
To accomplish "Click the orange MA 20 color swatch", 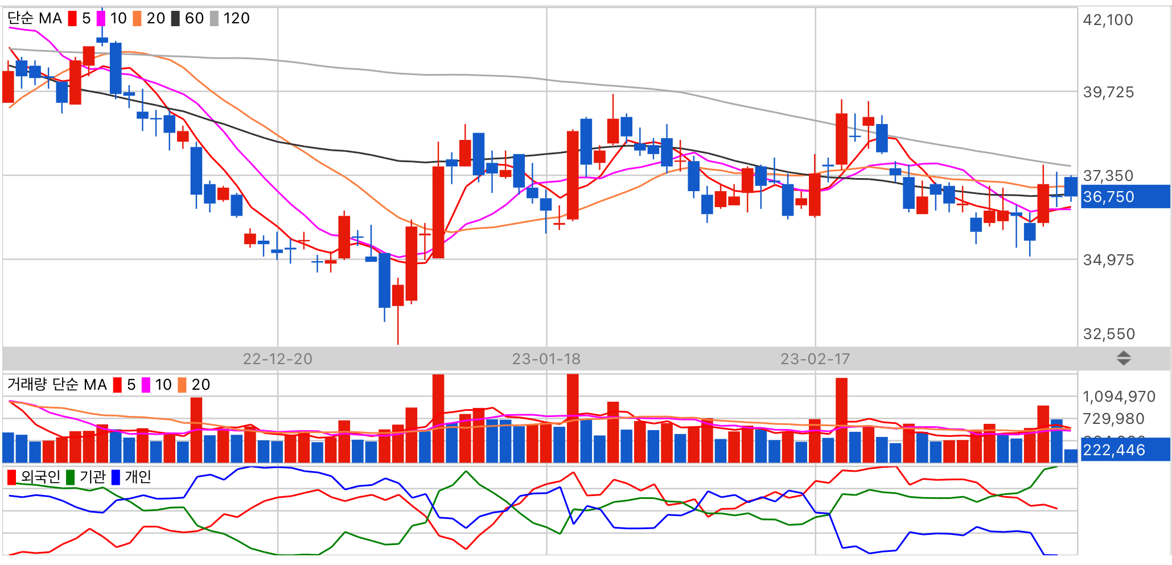I will [137, 19].
